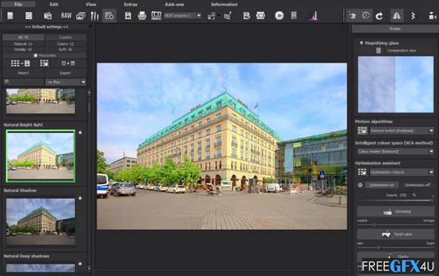Select the Soft presets category
Viewport: 439px width, 276px height.
pos(65,49)
